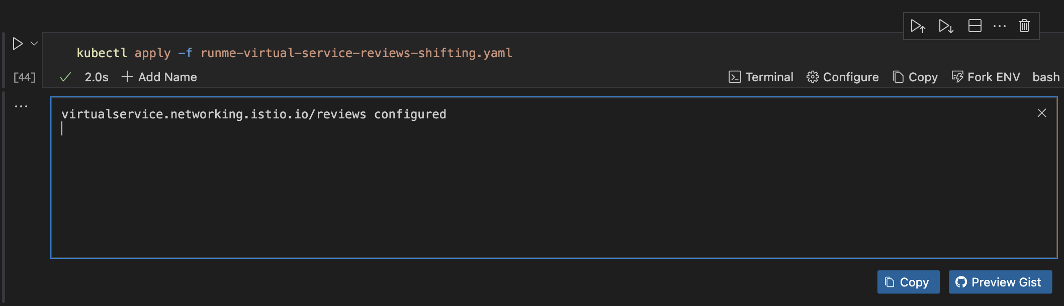Screen dimensions: 1064x306
Task: Click Add Name for the cell
Action: [159, 77]
